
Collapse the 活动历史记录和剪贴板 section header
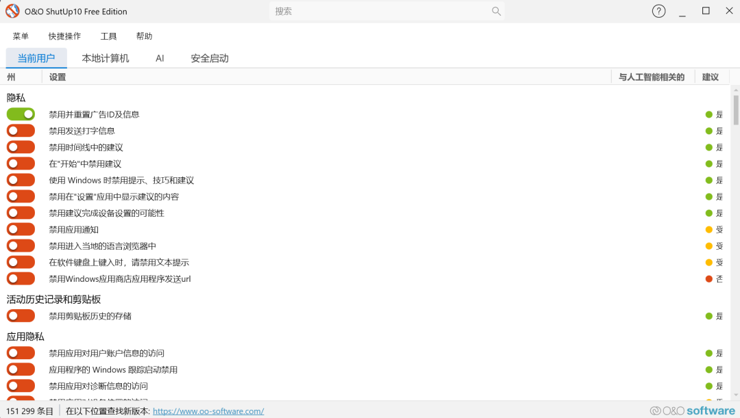point(53,299)
